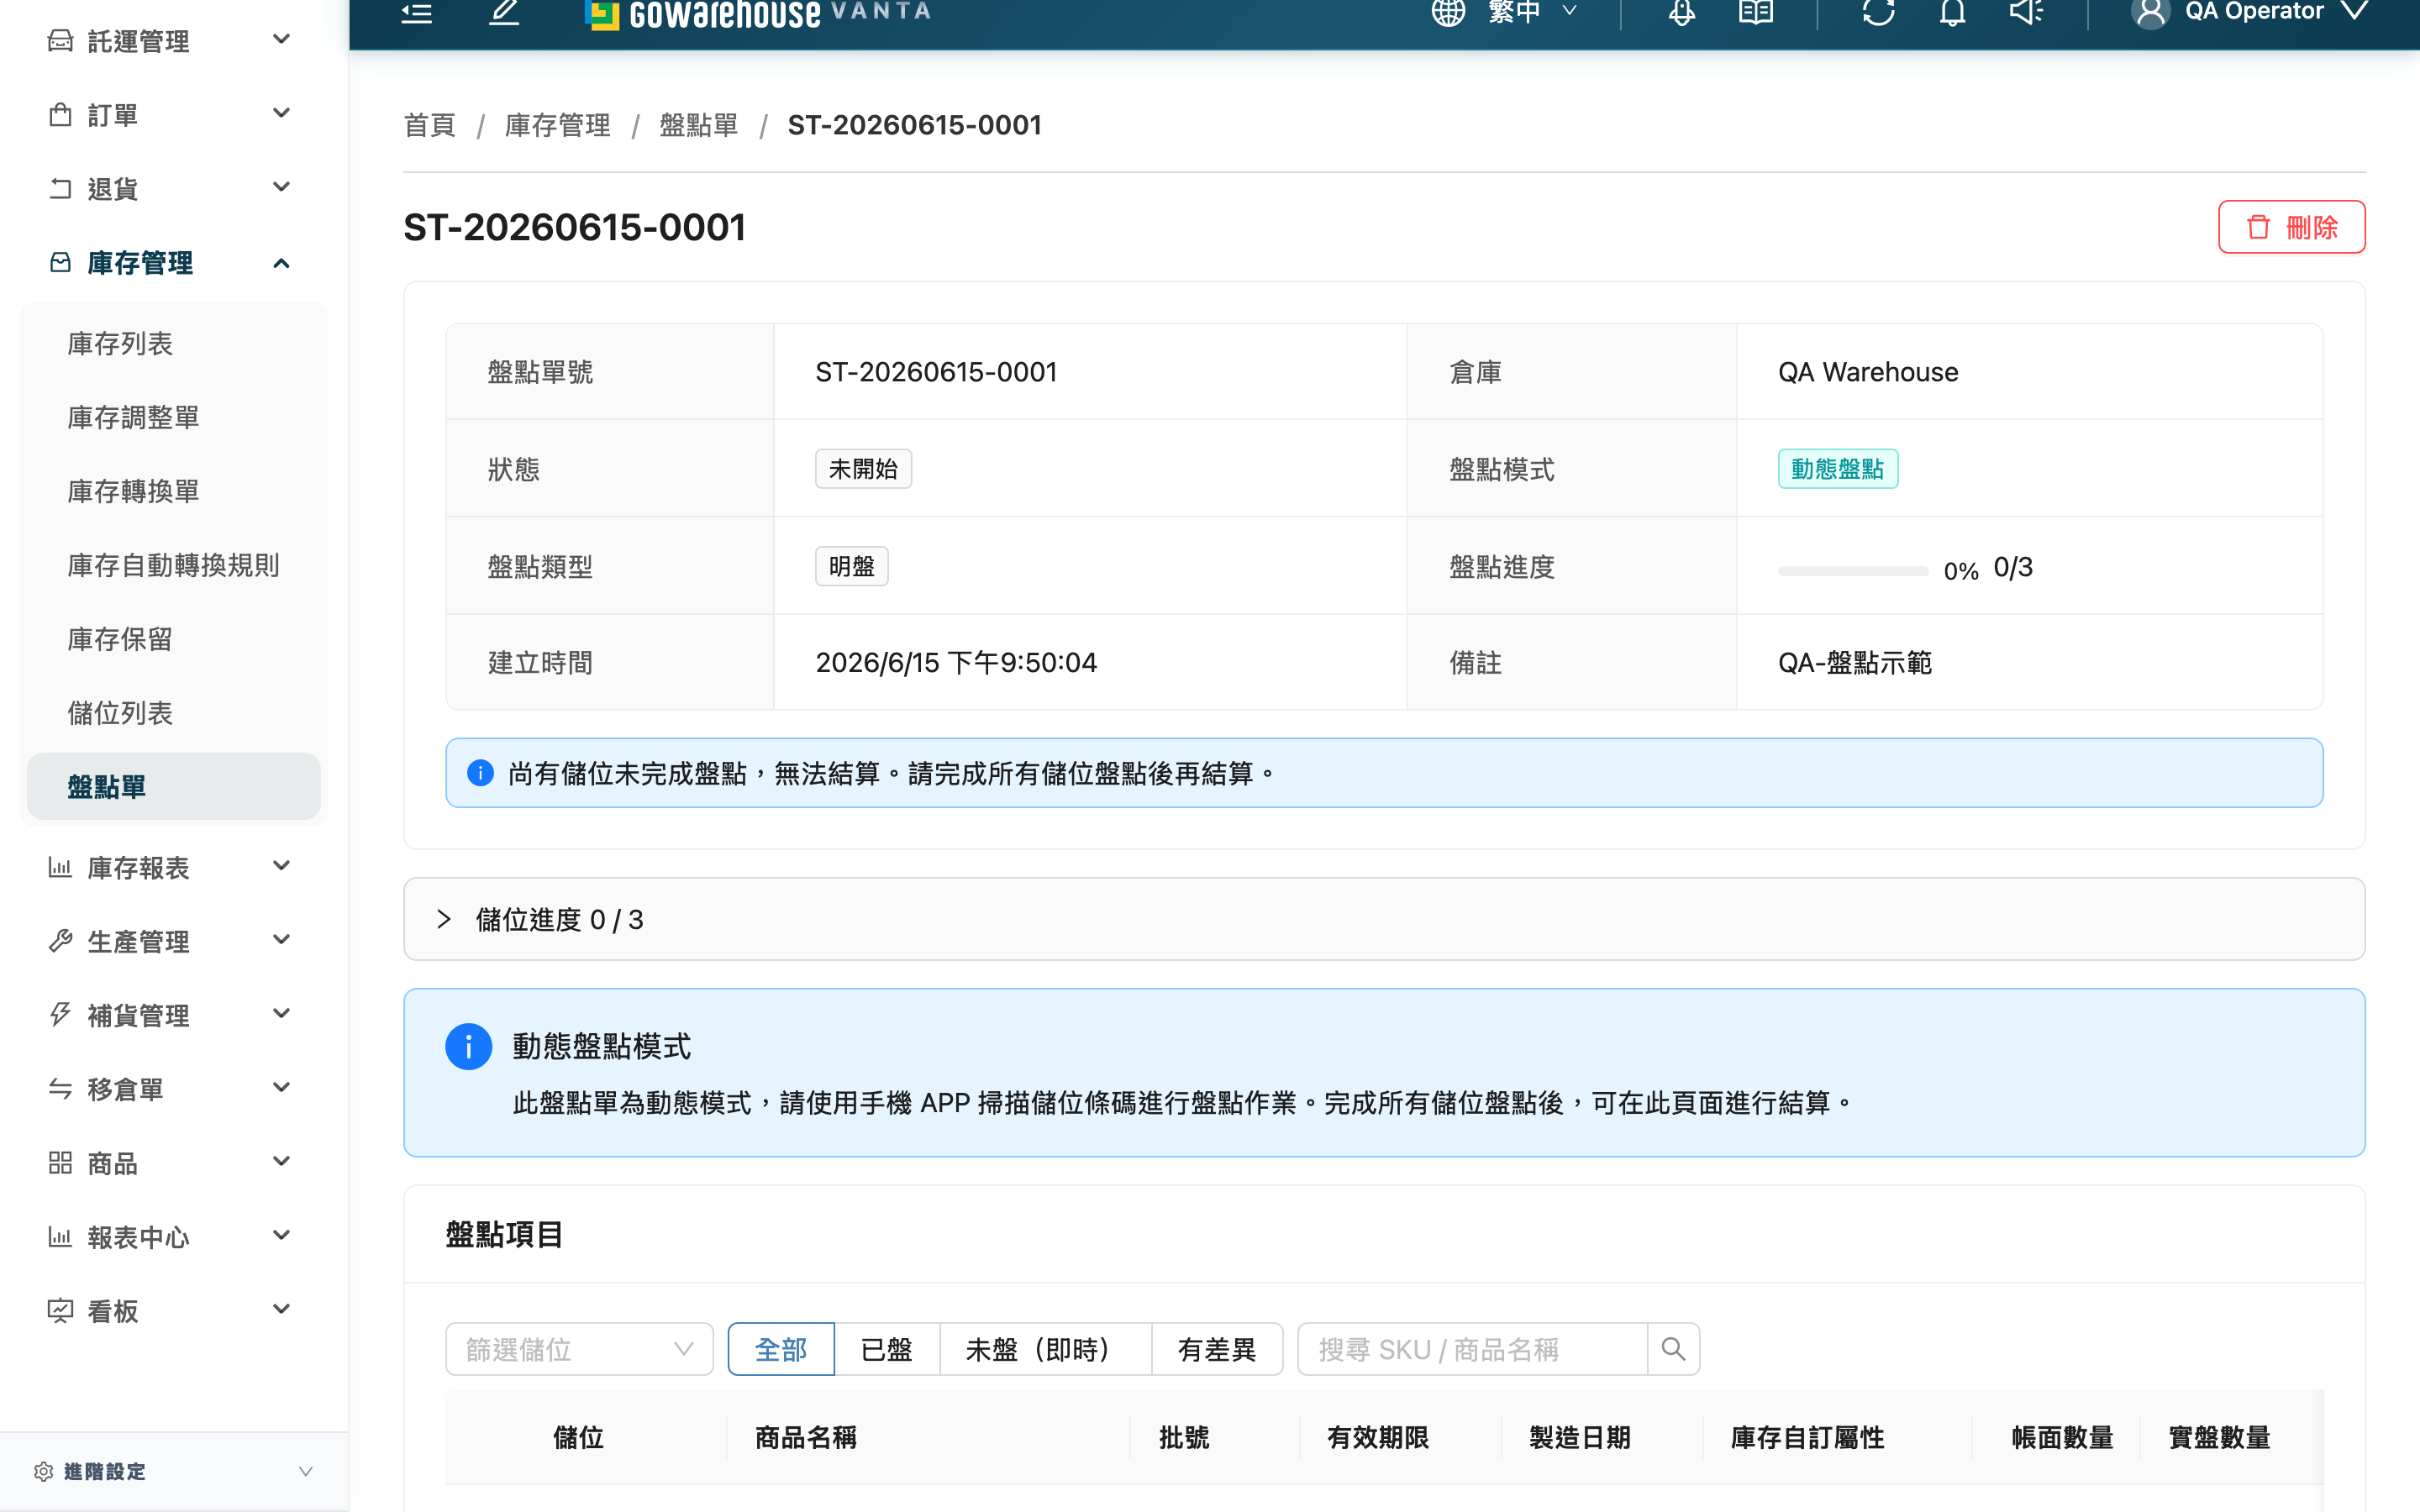The image size is (2420, 1512).
Task: Click the globe language icon
Action: 1447,12
